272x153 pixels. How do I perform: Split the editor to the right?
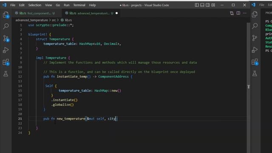point(238,13)
